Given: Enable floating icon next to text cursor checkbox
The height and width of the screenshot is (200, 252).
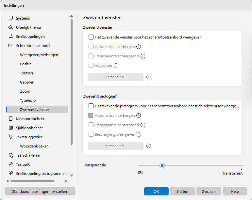Looking at the screenshot, I should (x=91, y=106).
